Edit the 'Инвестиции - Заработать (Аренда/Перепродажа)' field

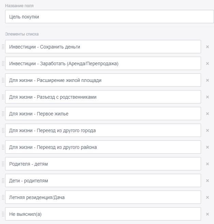[103, 64]
